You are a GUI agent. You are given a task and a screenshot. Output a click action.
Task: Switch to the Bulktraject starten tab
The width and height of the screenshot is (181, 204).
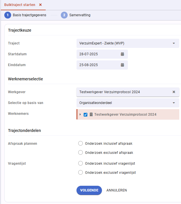point(20,5)
